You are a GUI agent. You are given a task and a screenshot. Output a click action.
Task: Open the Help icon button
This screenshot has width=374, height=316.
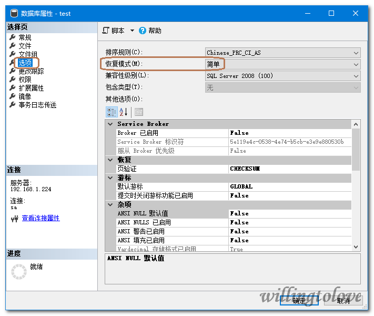tap(143, 31)
